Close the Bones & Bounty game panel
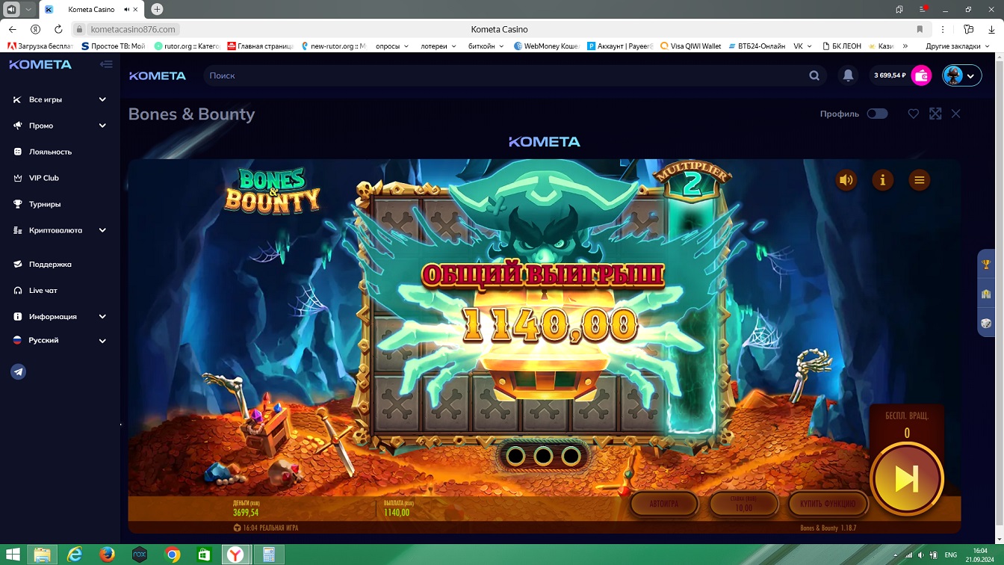Image resolution: width=1004 pixels, height=565 pixels. [x=956, y=114]
